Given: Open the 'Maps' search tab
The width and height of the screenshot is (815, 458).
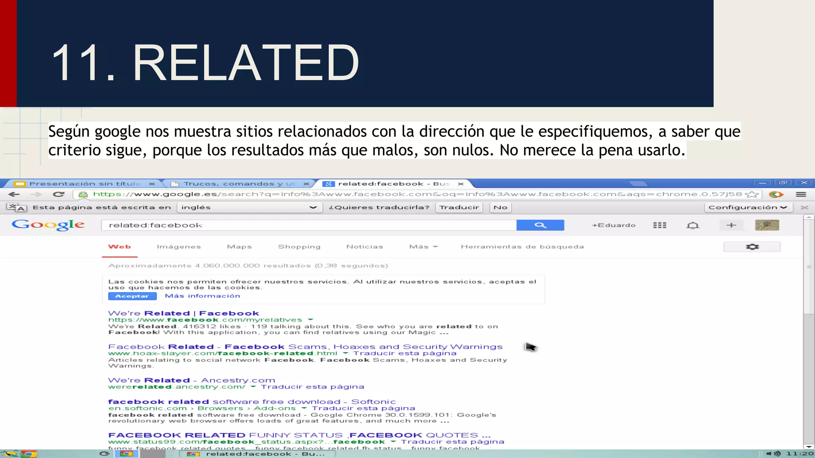Looking at the screenshot, I should coord(239,247).
